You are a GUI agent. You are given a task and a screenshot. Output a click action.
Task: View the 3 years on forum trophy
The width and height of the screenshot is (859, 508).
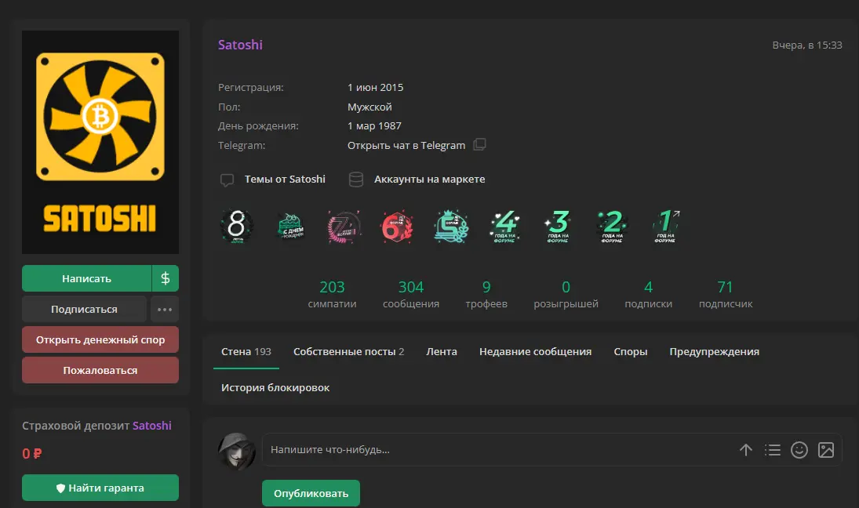pos(558,226)
